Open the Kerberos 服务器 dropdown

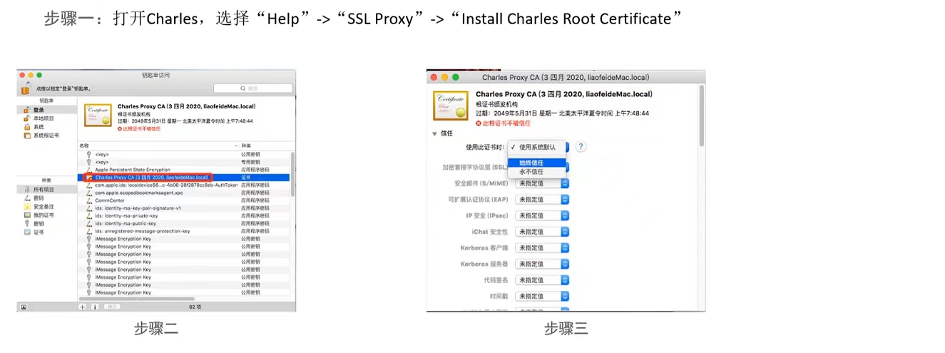(x=542, y=264)
